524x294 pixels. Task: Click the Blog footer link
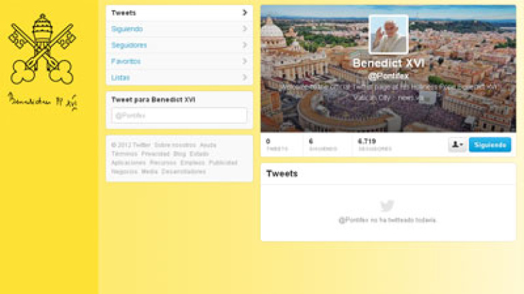(179, 154)
